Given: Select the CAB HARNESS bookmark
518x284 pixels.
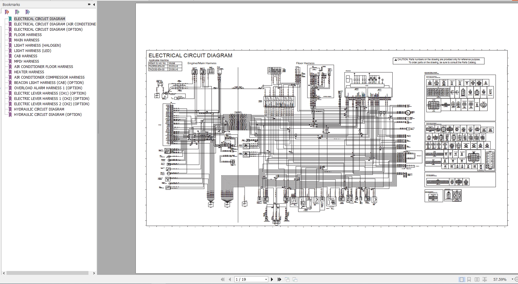Looking at the screenshot, I should (26, 56).
